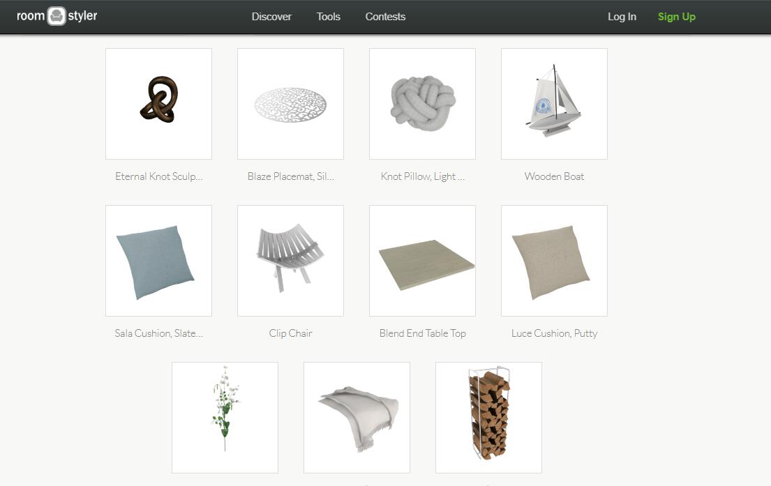Click the 'Eternal Knot Sculp...' product name
This screenshot has width=771, height=486.
159,176
